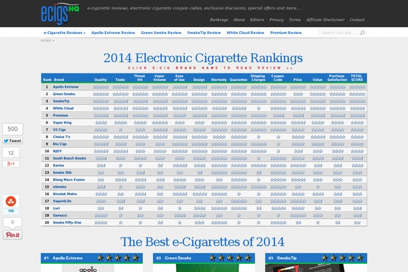Click Choice 7's brand name
The image size is (408, 272).
click(61, 137)
